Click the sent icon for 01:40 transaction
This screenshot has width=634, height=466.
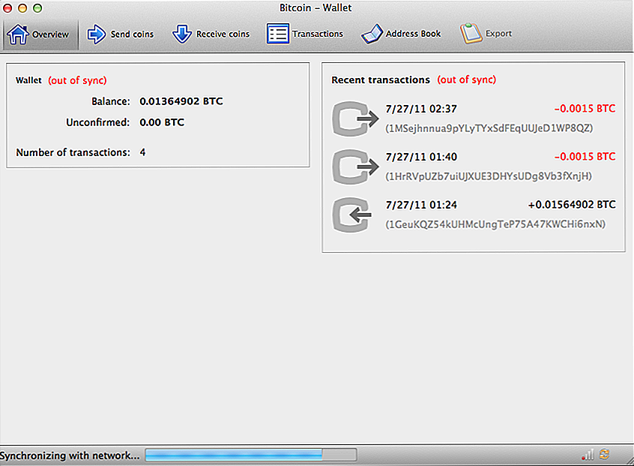355,167
